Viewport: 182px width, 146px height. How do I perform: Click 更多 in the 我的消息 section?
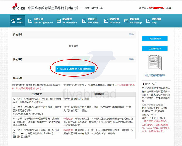coord(131,34)
